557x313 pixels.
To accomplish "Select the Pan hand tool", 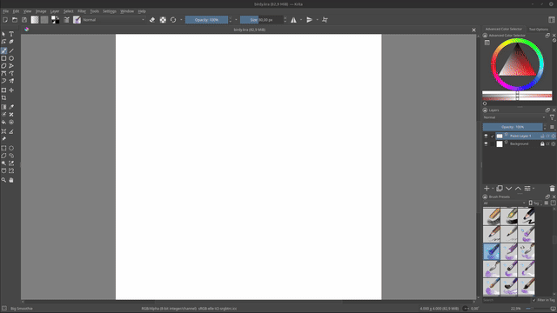I will tap(11, 180).
